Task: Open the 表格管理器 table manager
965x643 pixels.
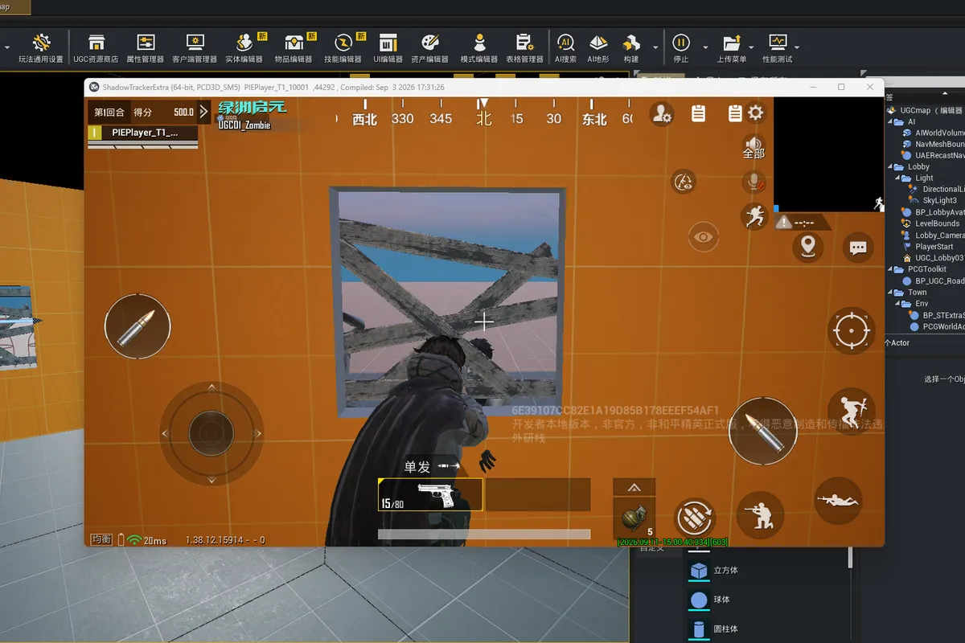Action: [524, 48]
